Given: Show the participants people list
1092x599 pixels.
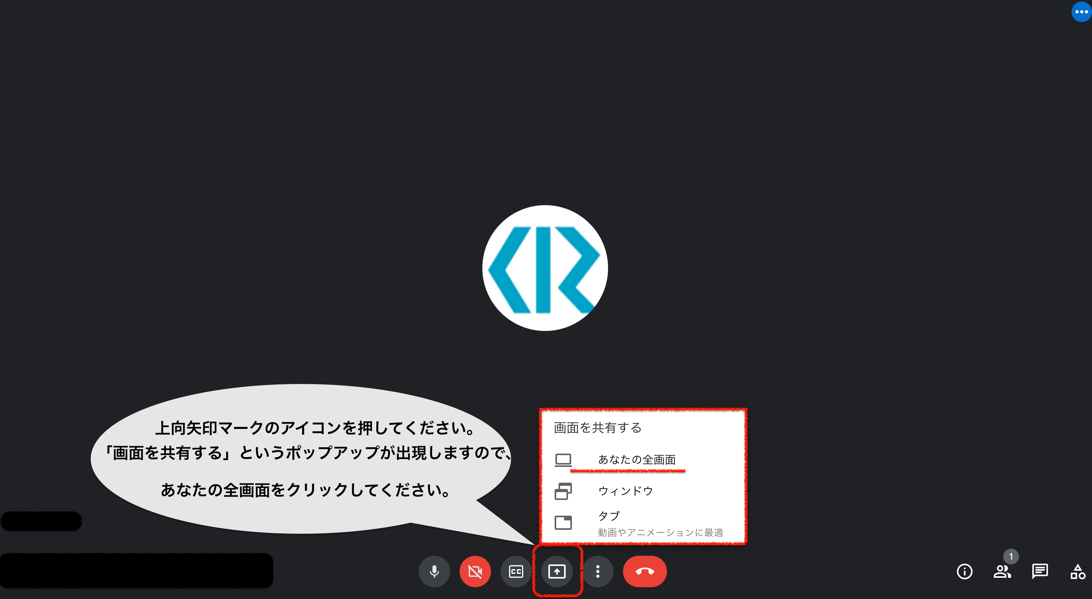Looking at the screenshot, I should coord(1002,571).
